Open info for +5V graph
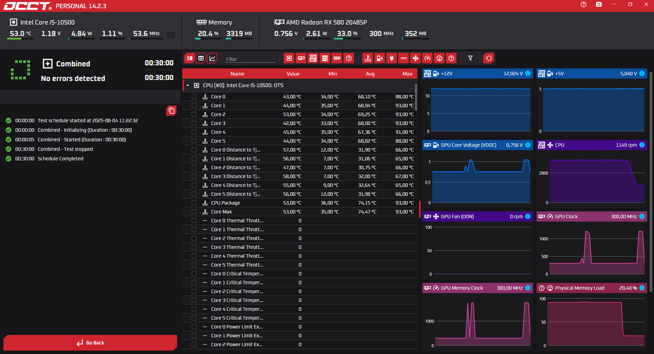This screenshot has height=354, width=654. click(x=642, y=74)
